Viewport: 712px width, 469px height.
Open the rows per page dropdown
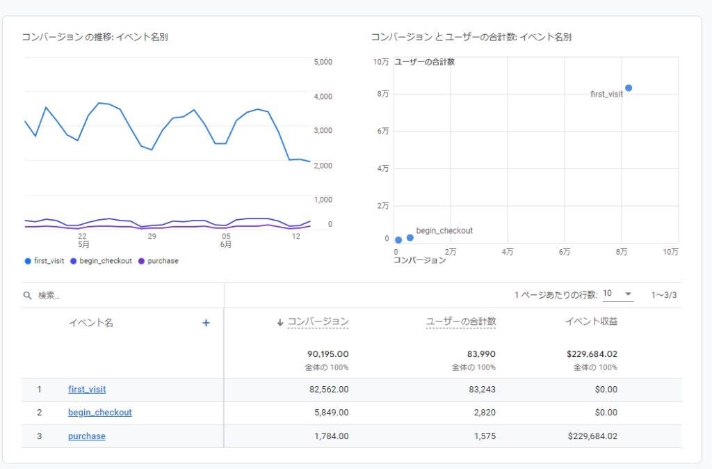tap(618, 294)
